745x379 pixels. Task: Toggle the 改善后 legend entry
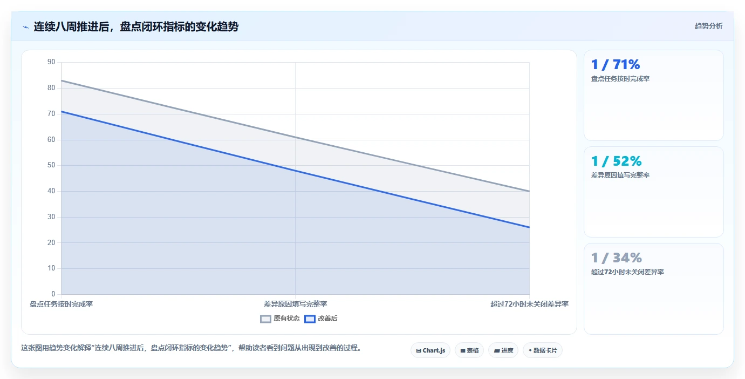pos(321,319)
